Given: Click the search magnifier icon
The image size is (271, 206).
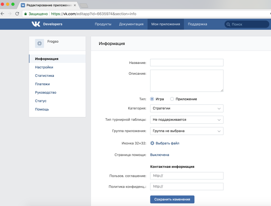Looking at the screenshot, I should [x=228, y=24].
